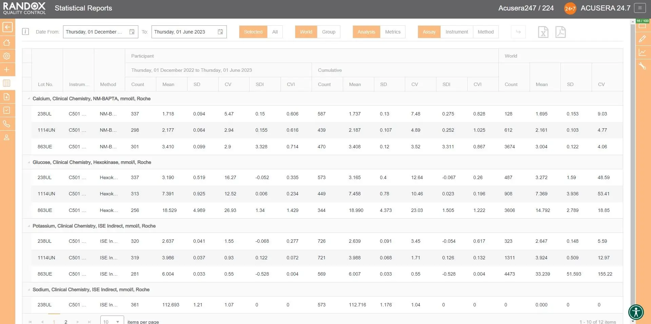Open the Home icon in sidebar
The height and width of the screenshot is (324, 651).
7,42
